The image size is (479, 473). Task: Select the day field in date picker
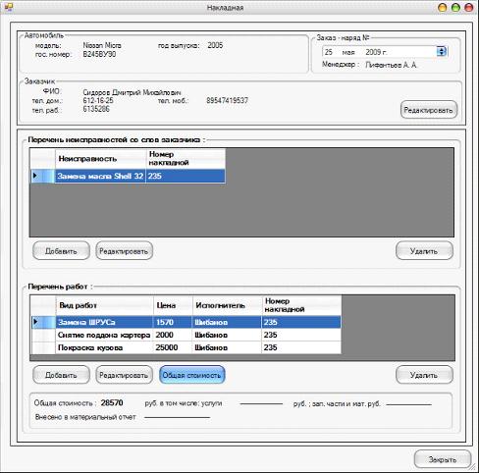[329, 52]
